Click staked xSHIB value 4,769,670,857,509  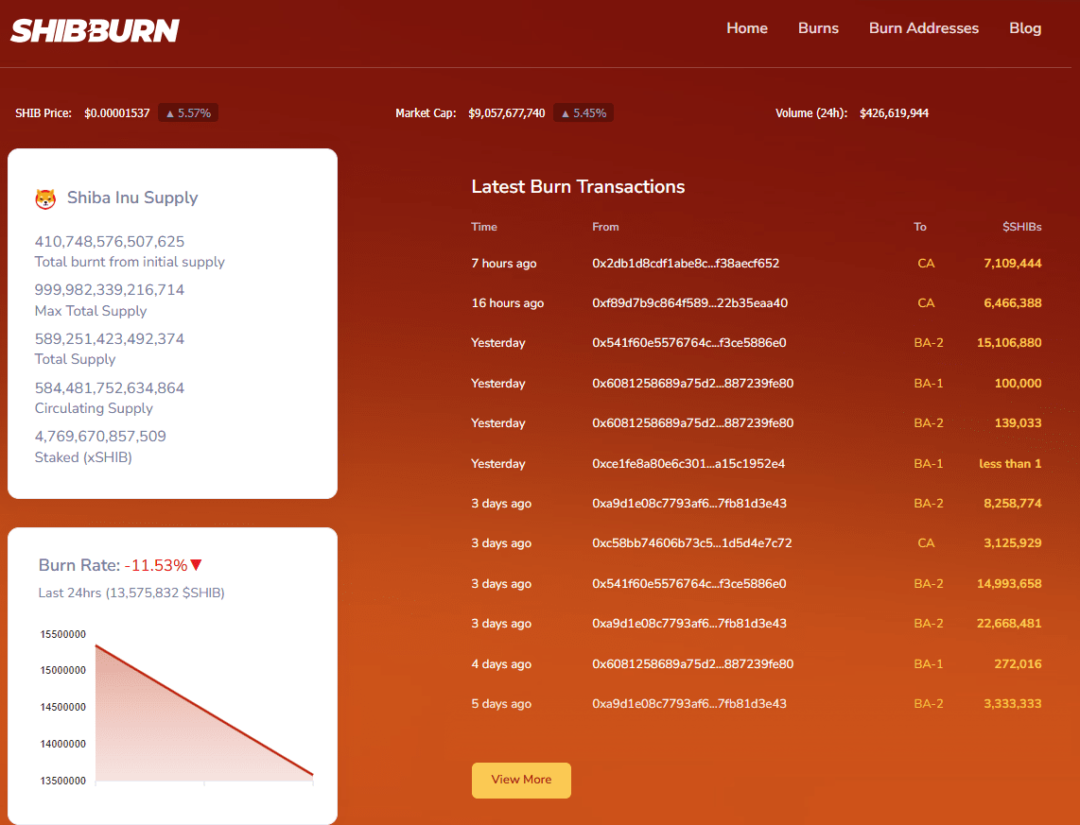[x=100, y=437]
